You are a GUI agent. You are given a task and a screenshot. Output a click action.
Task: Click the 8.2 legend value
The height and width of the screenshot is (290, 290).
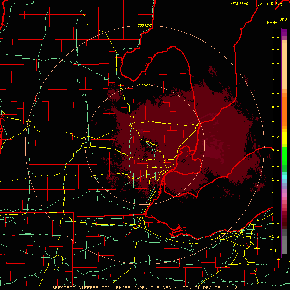tap(275, 65)
